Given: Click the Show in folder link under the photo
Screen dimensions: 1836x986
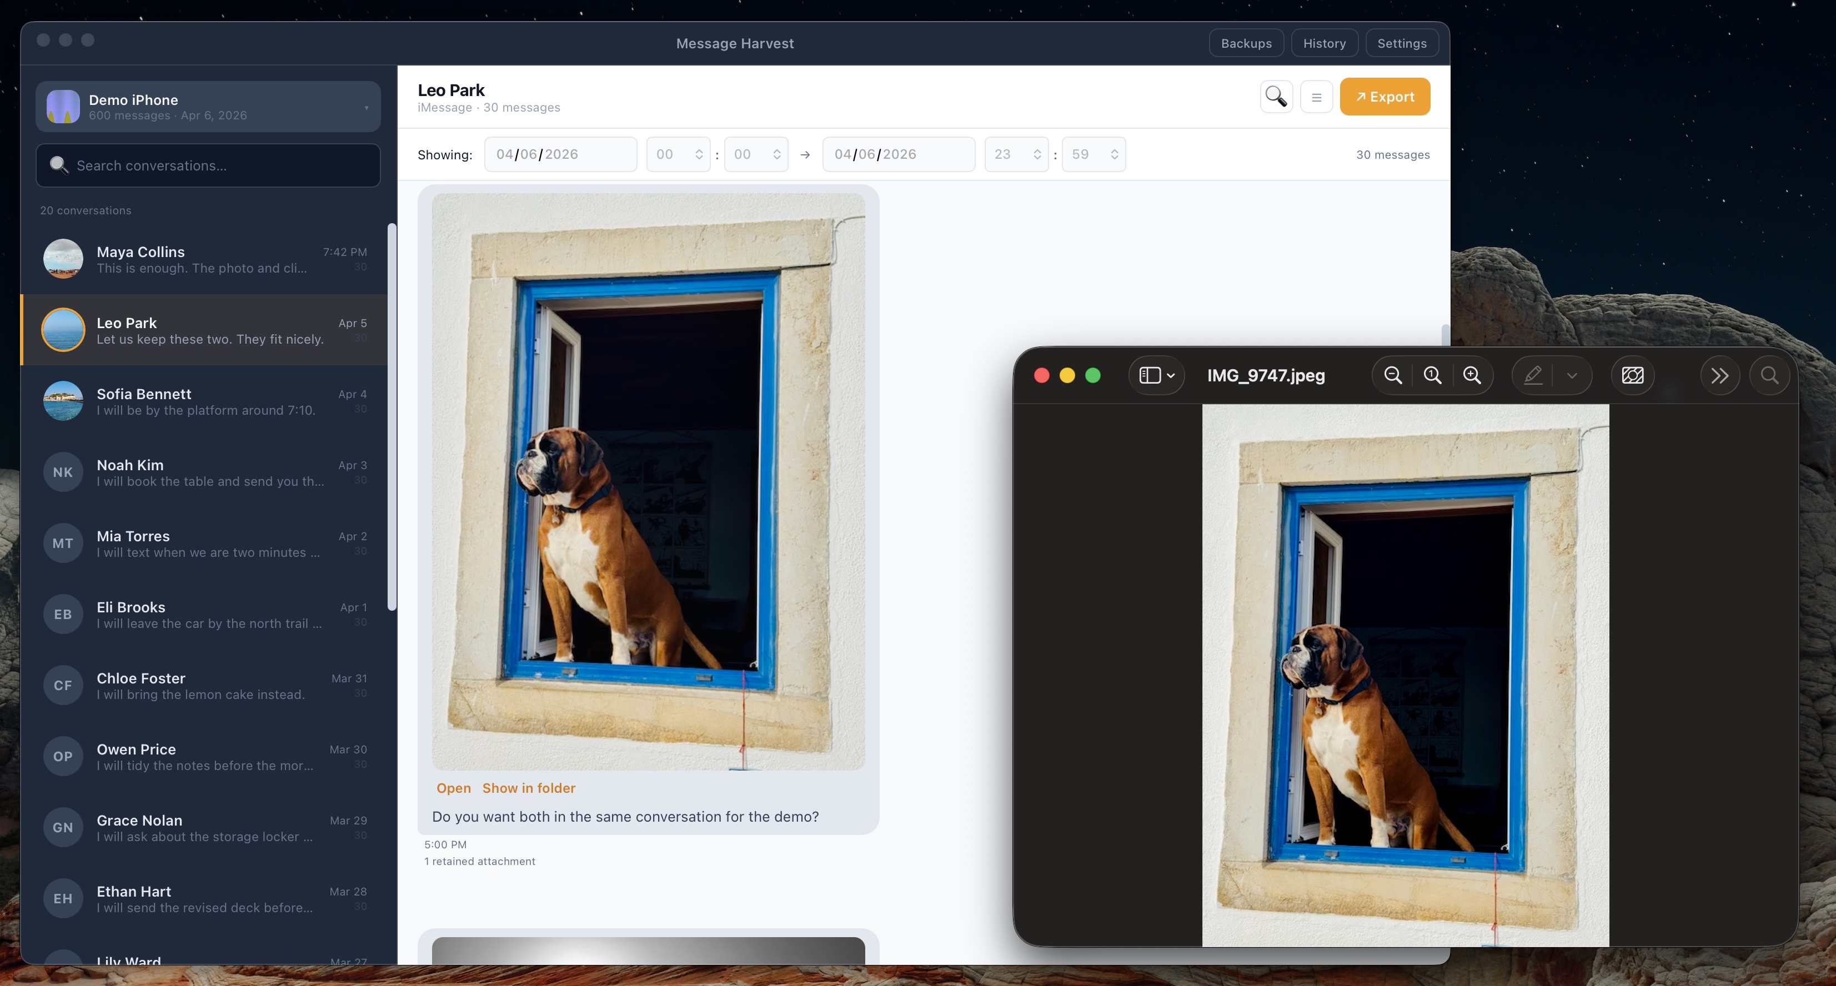Looking at the screenshot, I should 529,788.
